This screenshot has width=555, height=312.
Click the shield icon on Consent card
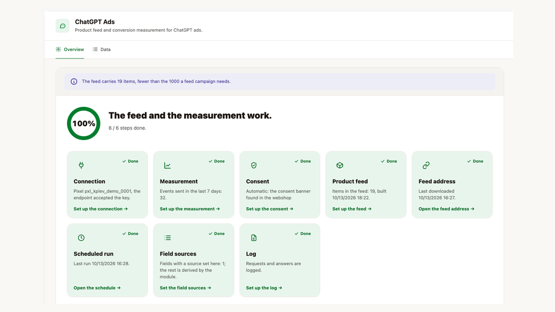coord(254,165)
